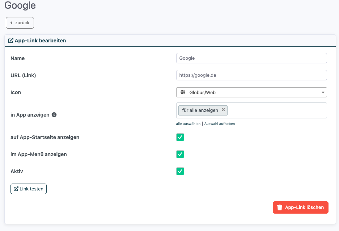Uncheck im App-Menü anzeigen checkbox
The image size is (339, 231).
(x=180, y=154)
